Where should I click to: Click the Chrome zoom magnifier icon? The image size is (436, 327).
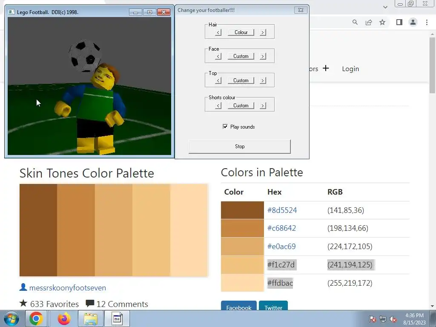coord(355,22)
